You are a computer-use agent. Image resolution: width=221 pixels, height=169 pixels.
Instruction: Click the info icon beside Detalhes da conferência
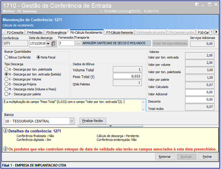tap(5, 131)
